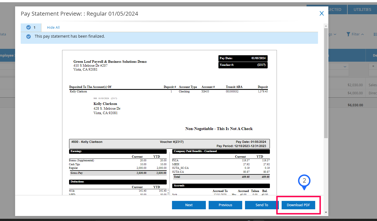Click the '#800 - Kelly Clarkson' stub header

(87, 142)
